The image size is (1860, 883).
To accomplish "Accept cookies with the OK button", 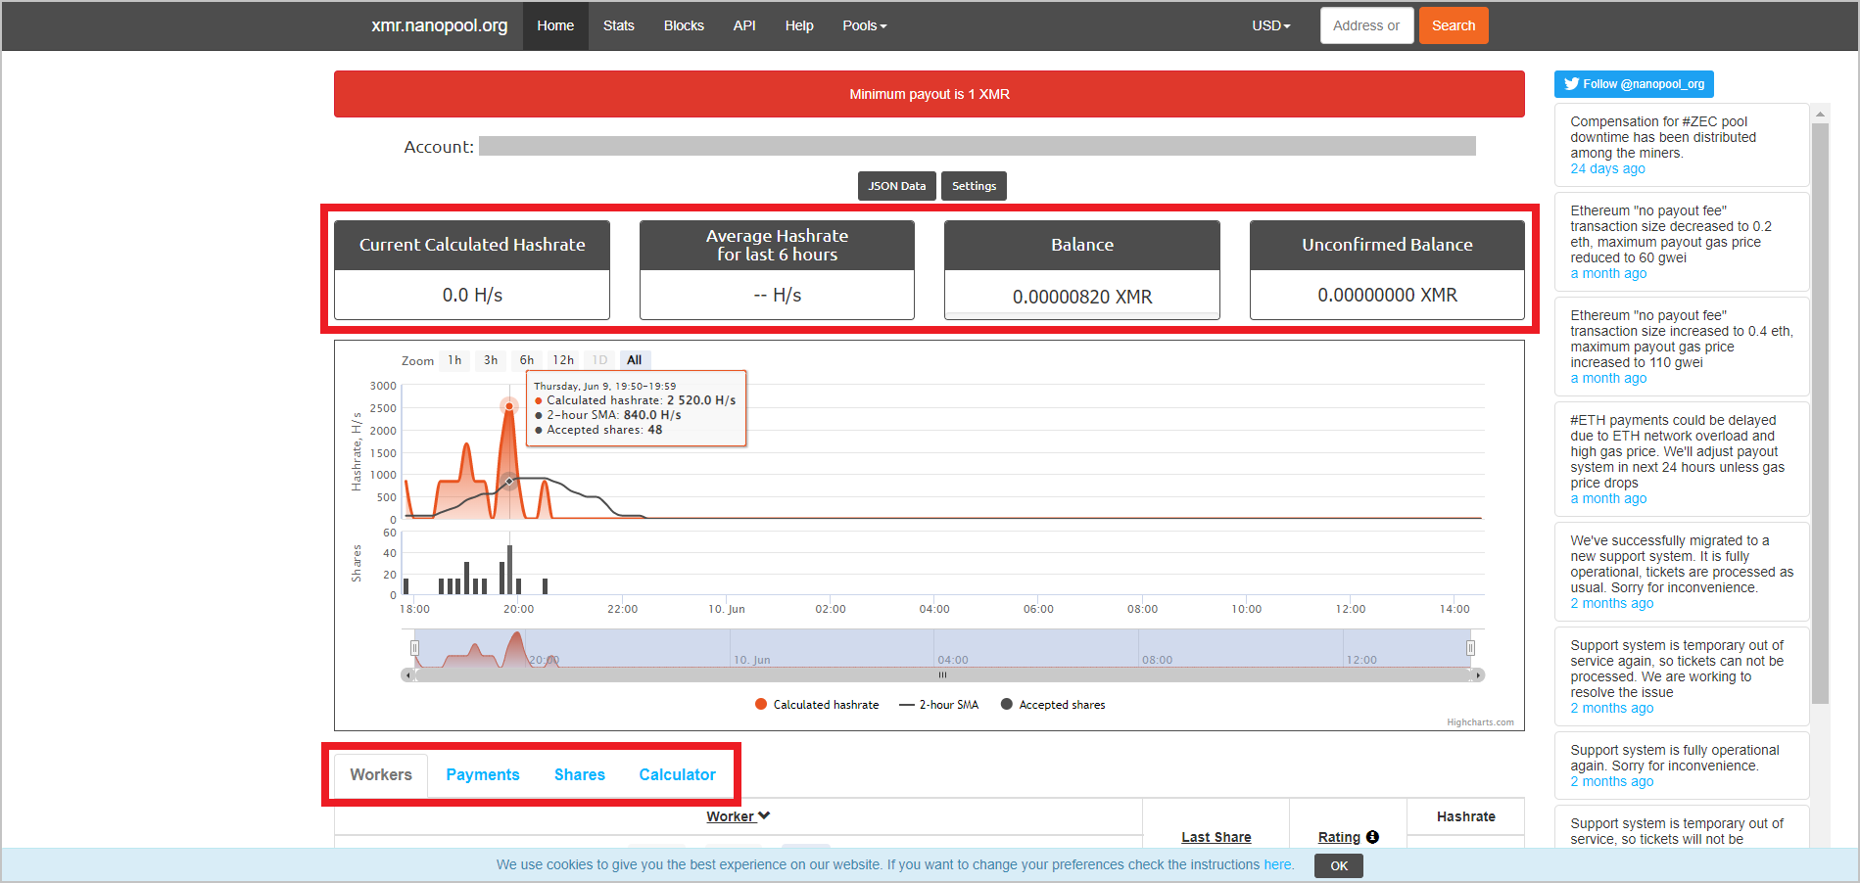I will tap(1339, 865).
